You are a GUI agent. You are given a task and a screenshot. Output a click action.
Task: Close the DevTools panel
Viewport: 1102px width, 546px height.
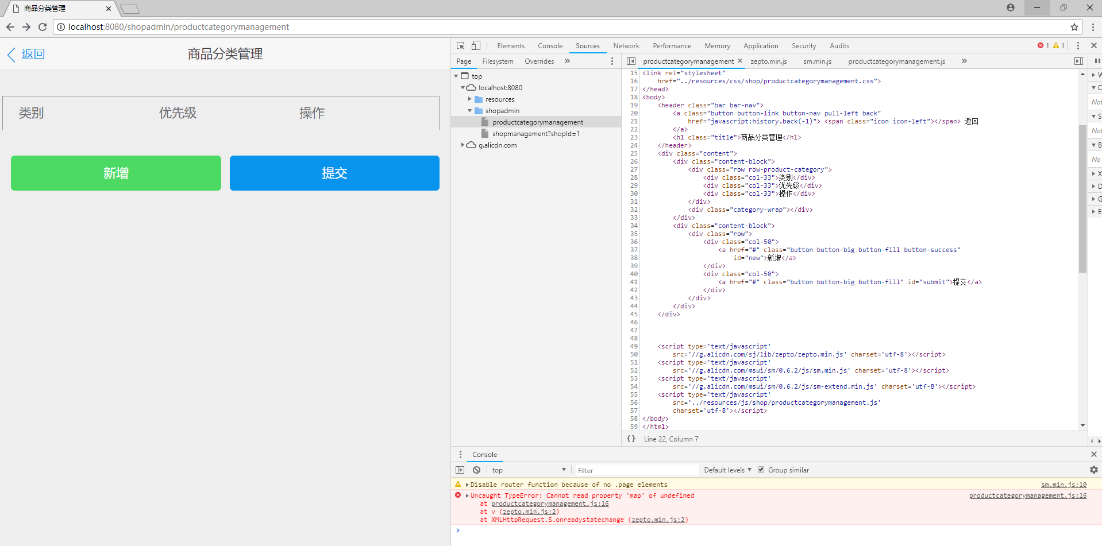coord(1094,46)
